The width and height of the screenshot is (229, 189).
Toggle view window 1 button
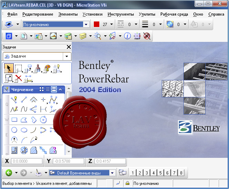tap(133, 173)
